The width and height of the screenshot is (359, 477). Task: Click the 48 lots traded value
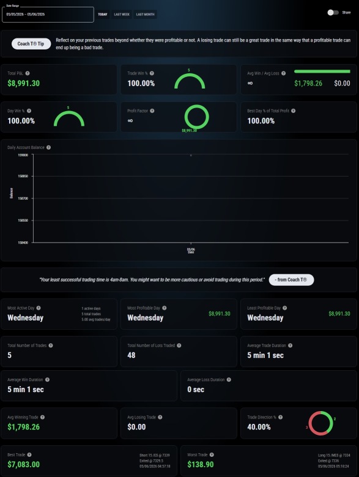tap(131, 355)
